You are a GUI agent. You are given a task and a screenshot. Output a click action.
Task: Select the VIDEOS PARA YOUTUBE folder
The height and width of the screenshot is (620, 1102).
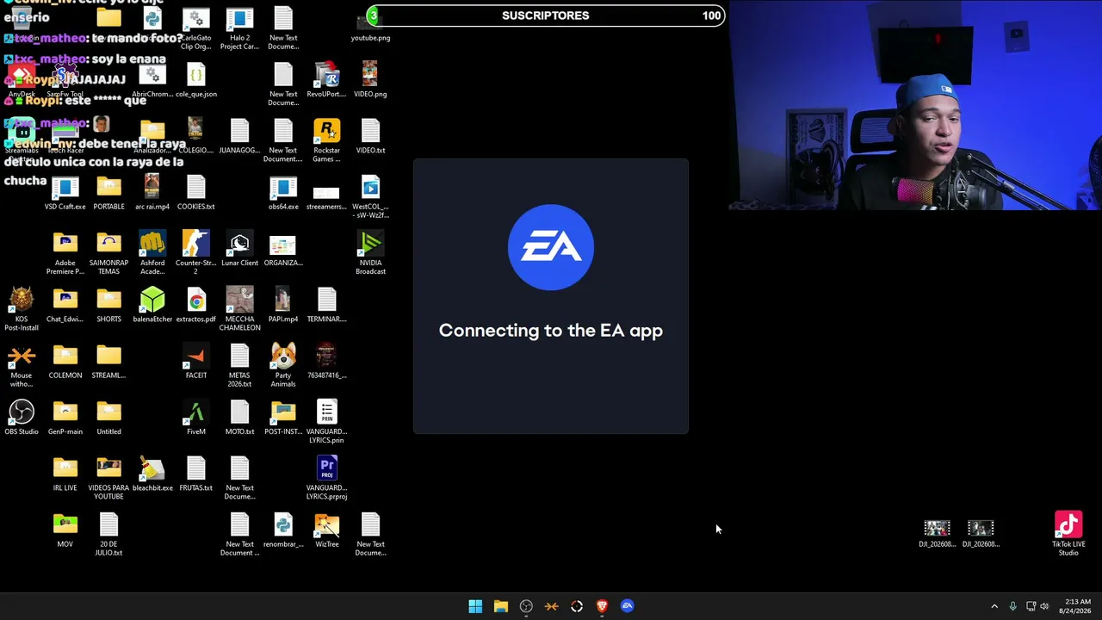click(108, 469)
